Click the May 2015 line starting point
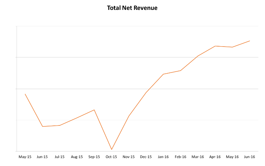Viewport: 265px width, 166px height. pos(25,94)
